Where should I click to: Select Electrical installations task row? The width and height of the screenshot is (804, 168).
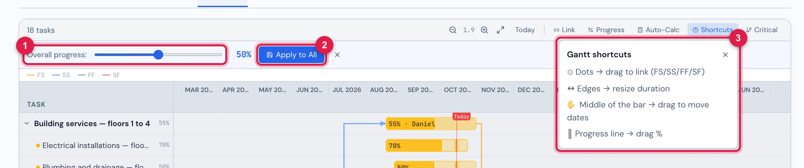pos(96,145)
